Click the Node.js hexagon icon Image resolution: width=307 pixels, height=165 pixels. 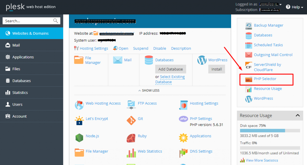point(79,138)
